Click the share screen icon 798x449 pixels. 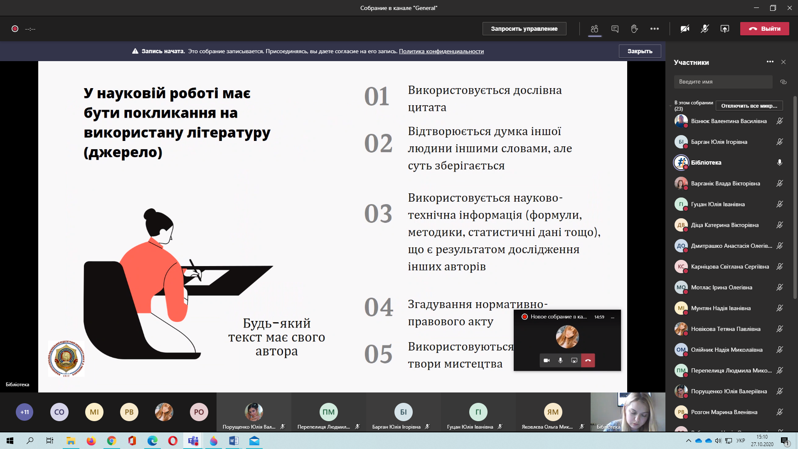point(724,29)
